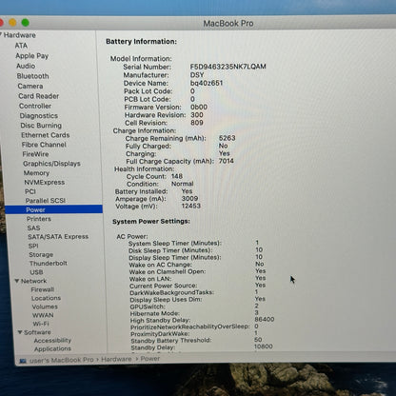Collapse the Hardware section triangle
396x396 pixels.
[1, 34]
